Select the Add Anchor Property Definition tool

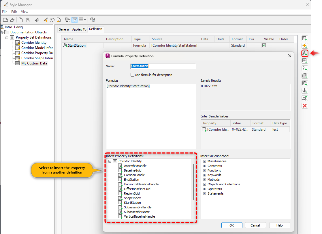305,91
